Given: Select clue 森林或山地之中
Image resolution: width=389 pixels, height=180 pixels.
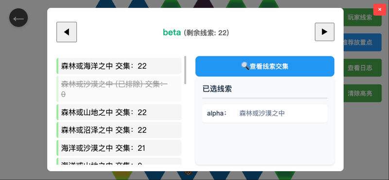Looking at the screenshot, I should point(119,112).
